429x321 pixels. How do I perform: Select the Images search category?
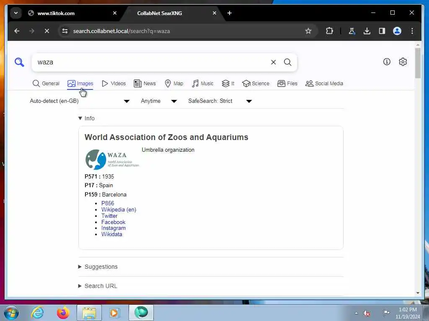(x=80, y=84)
